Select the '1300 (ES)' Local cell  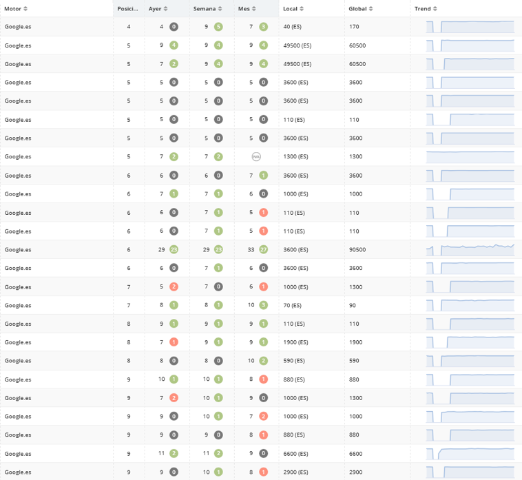(x=295, y=157)
